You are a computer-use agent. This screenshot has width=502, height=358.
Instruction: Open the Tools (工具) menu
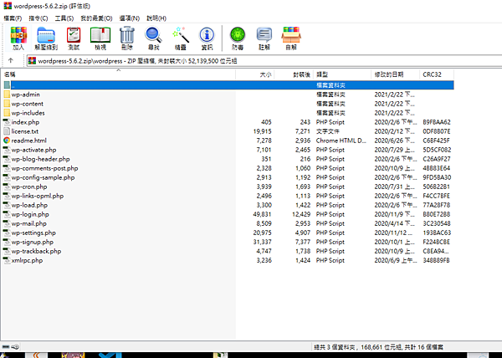(64, 18)
